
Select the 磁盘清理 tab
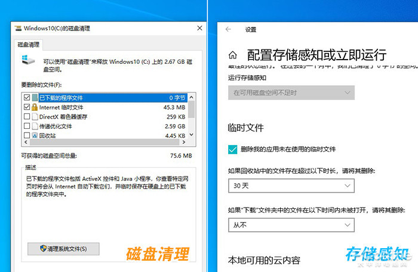[x=29, y=45]
